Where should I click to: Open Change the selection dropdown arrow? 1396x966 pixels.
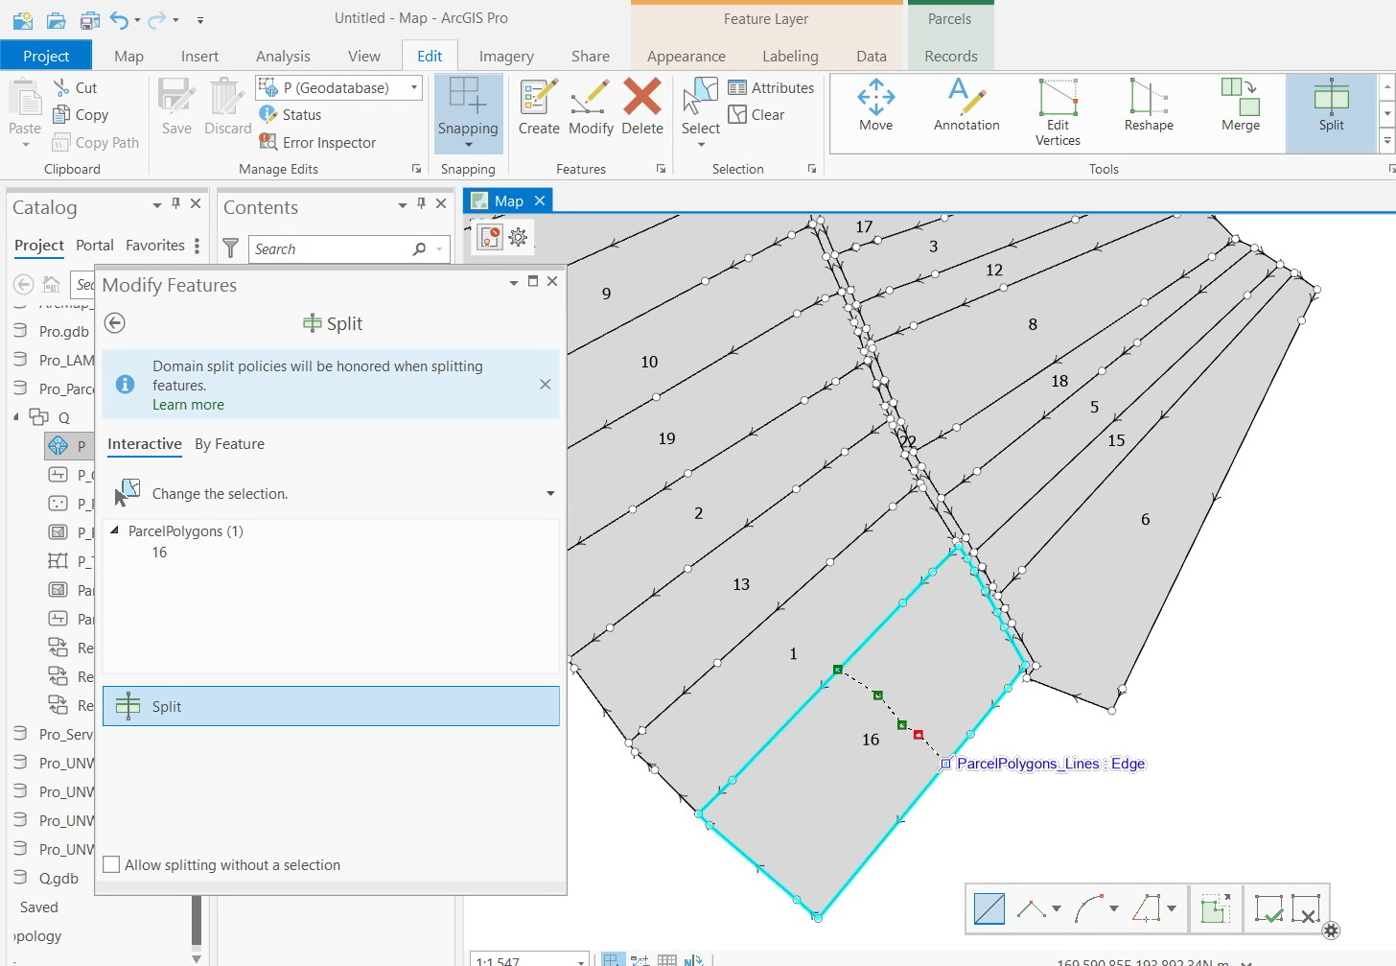point(550,493)
